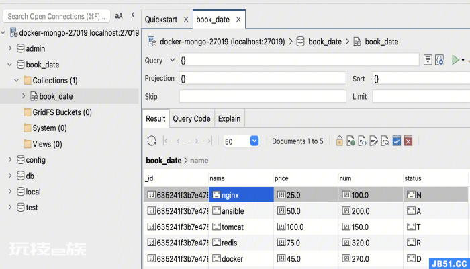
Task: Click the price cell 75.0
Action: coord(305,243)
